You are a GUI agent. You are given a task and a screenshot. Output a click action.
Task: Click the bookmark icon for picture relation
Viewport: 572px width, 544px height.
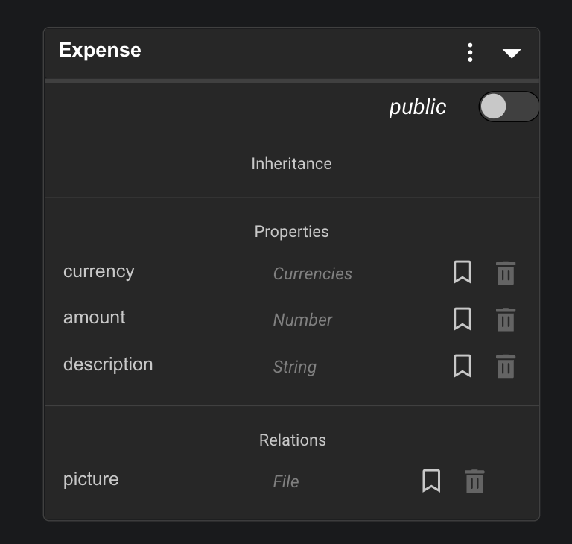click(431, 481)
